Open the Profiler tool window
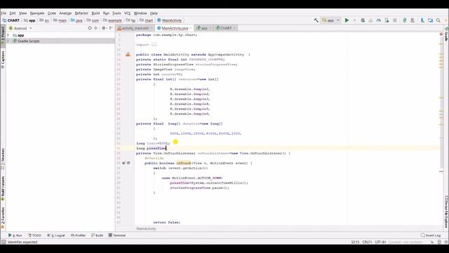This screenshot has width=449, height=253. pos(78,235)
